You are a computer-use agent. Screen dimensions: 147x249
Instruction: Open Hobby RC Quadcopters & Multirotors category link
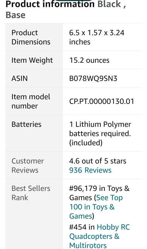[x=100, y=236]
